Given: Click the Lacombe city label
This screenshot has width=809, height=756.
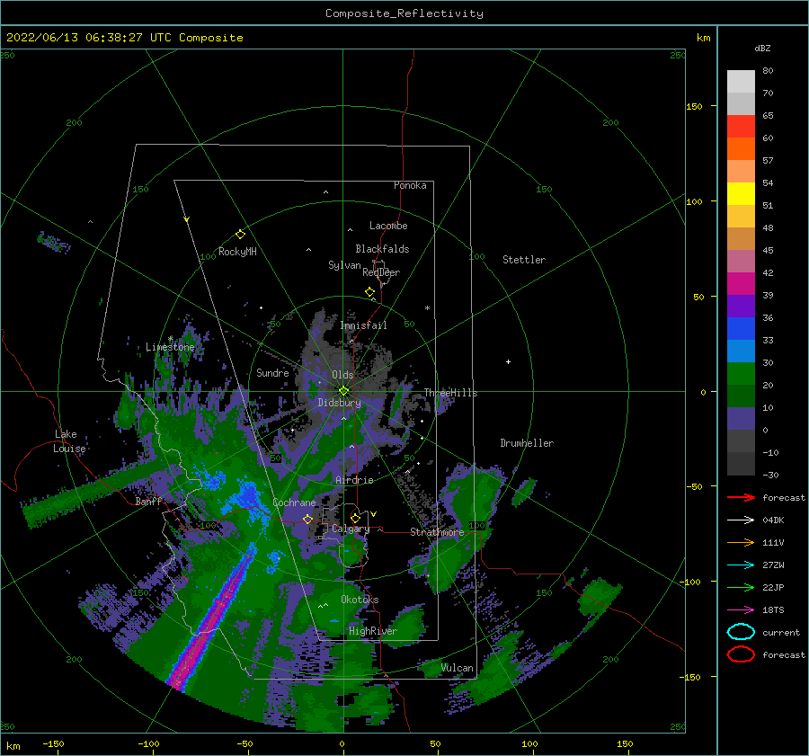Looking at the screenshot, I should pos(388,226).
